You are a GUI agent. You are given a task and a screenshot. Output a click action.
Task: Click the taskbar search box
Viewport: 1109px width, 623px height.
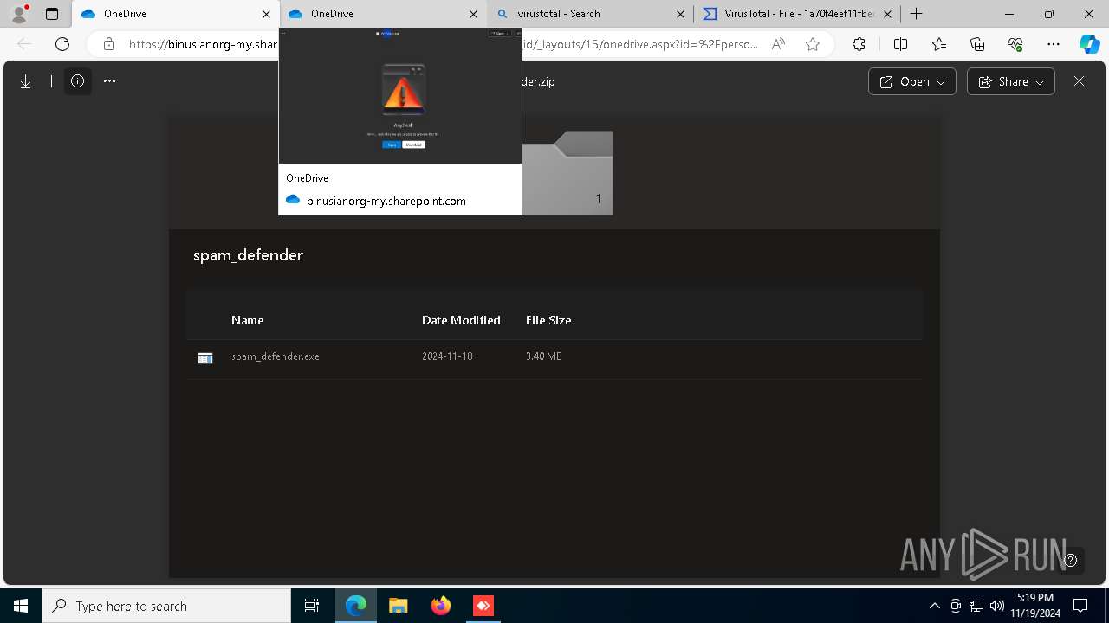[166, 606]
